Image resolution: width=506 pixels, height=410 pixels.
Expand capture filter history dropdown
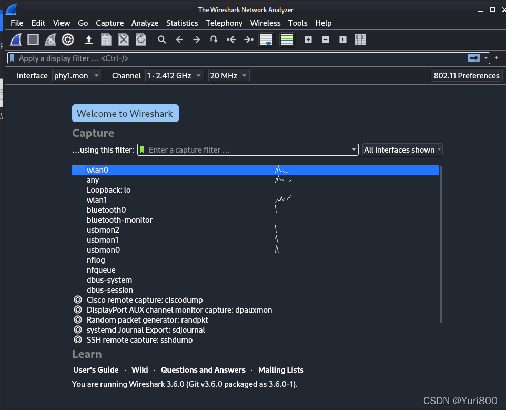tap(353, 150)
